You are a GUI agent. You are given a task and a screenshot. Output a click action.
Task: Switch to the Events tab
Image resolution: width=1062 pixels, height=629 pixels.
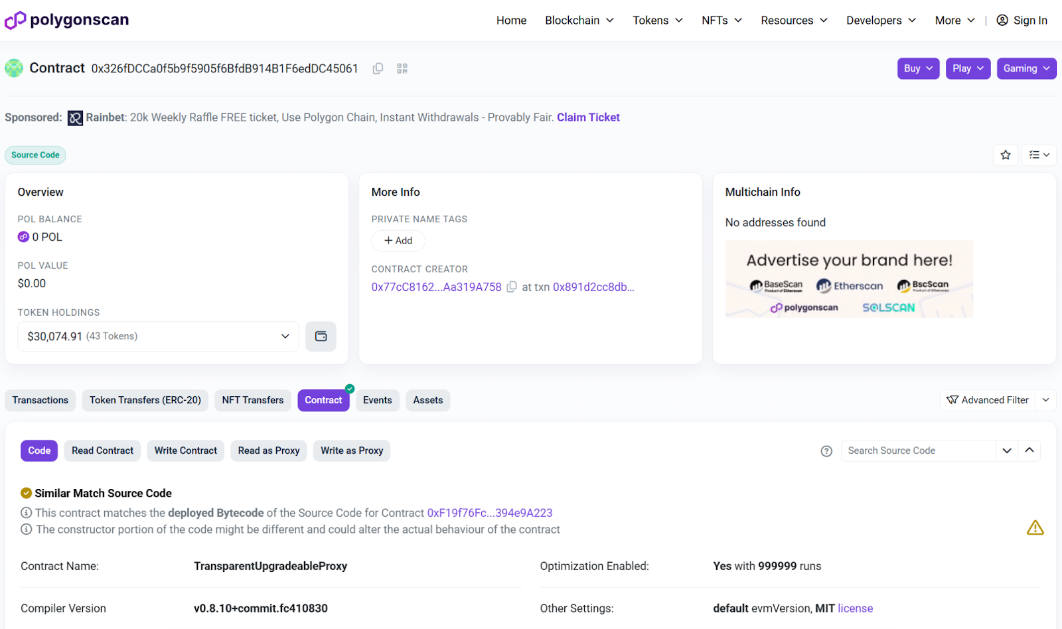tap(377, 400)
